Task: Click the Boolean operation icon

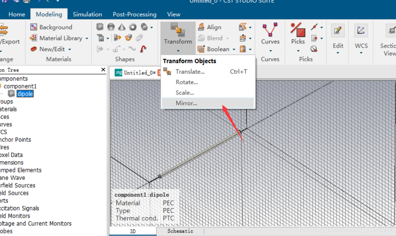Action: pyautogui.click(x=201, y=49)
